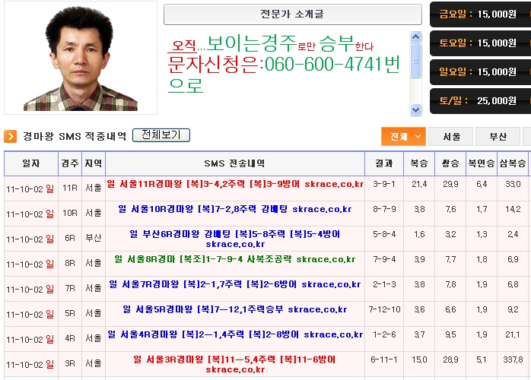The width and height of the screenshot is (531, 380).
Task: Click the orange arrow icon beside 경마왕 SMS 적중내역
Action: (x=11, y=136)
